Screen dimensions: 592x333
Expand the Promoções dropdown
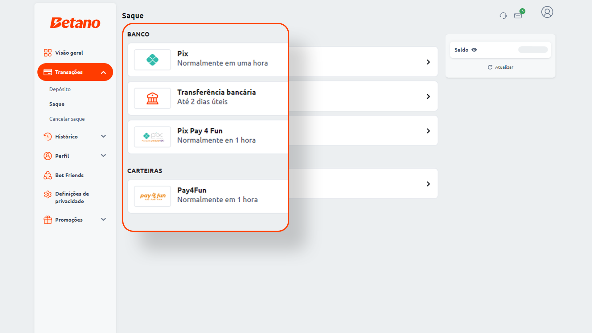pos(104,220)
